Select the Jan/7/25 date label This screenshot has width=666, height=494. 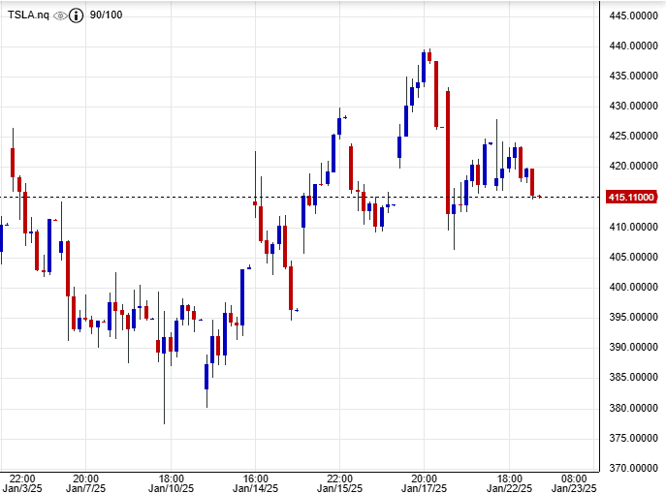(85, 488)
